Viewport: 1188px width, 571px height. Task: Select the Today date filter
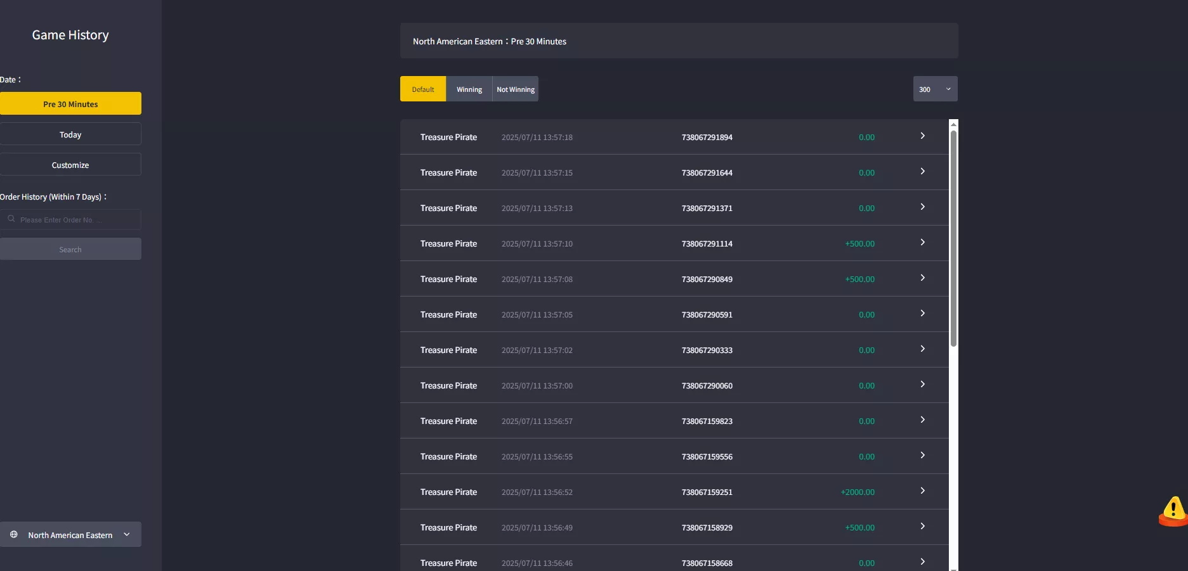pos(70,134)
